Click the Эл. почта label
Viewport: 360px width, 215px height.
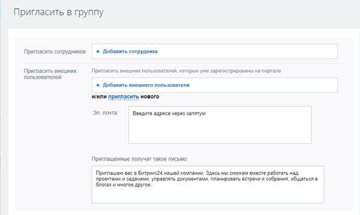point(105,113)
